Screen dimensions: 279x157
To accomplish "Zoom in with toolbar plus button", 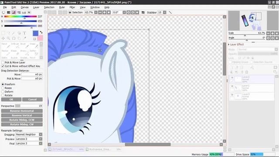I will (104, 12).
